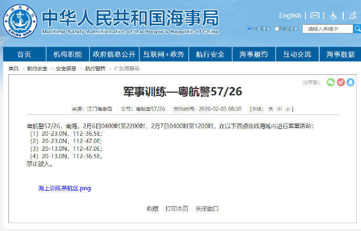
Task: Click 打印本页 to print the page
Action: 177,208
